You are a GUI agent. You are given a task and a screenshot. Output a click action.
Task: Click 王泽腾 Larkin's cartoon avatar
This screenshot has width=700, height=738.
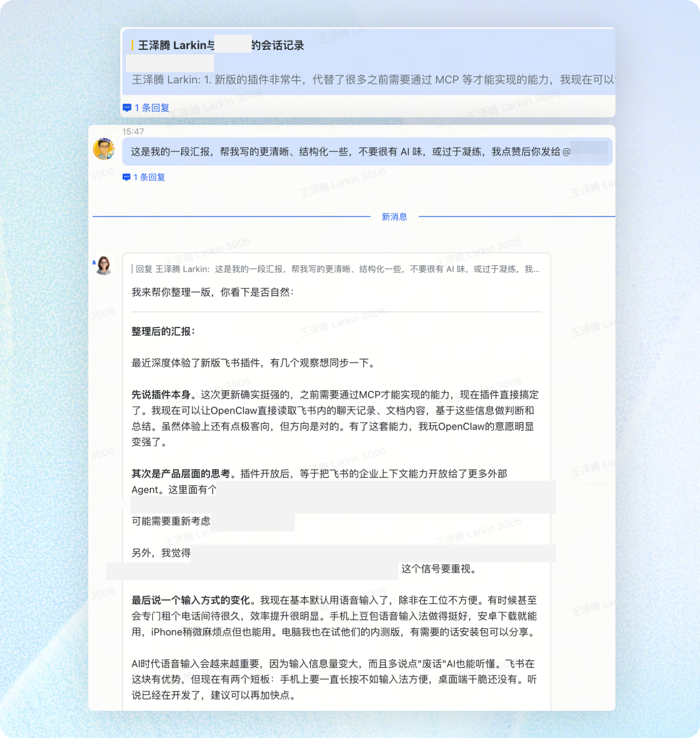(x=104, y=149)
